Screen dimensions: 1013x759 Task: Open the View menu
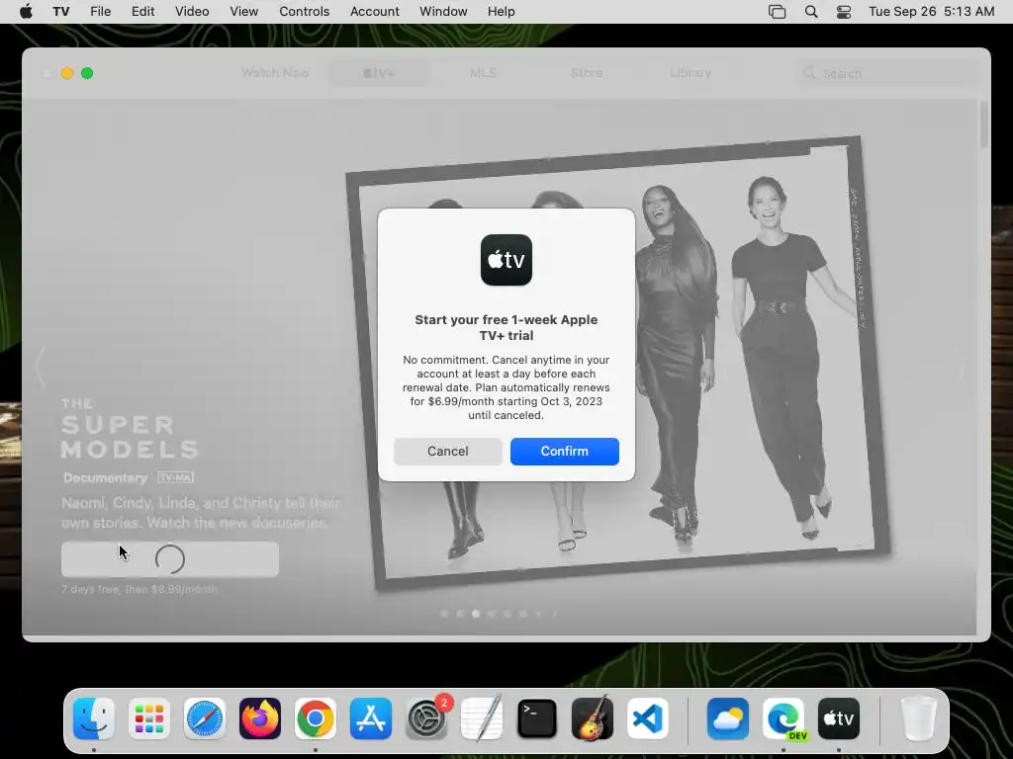coord(243,11)
